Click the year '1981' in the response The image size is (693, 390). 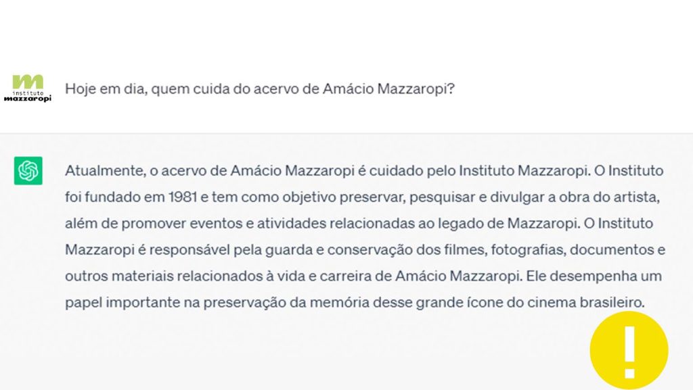[x=183, y=197]
